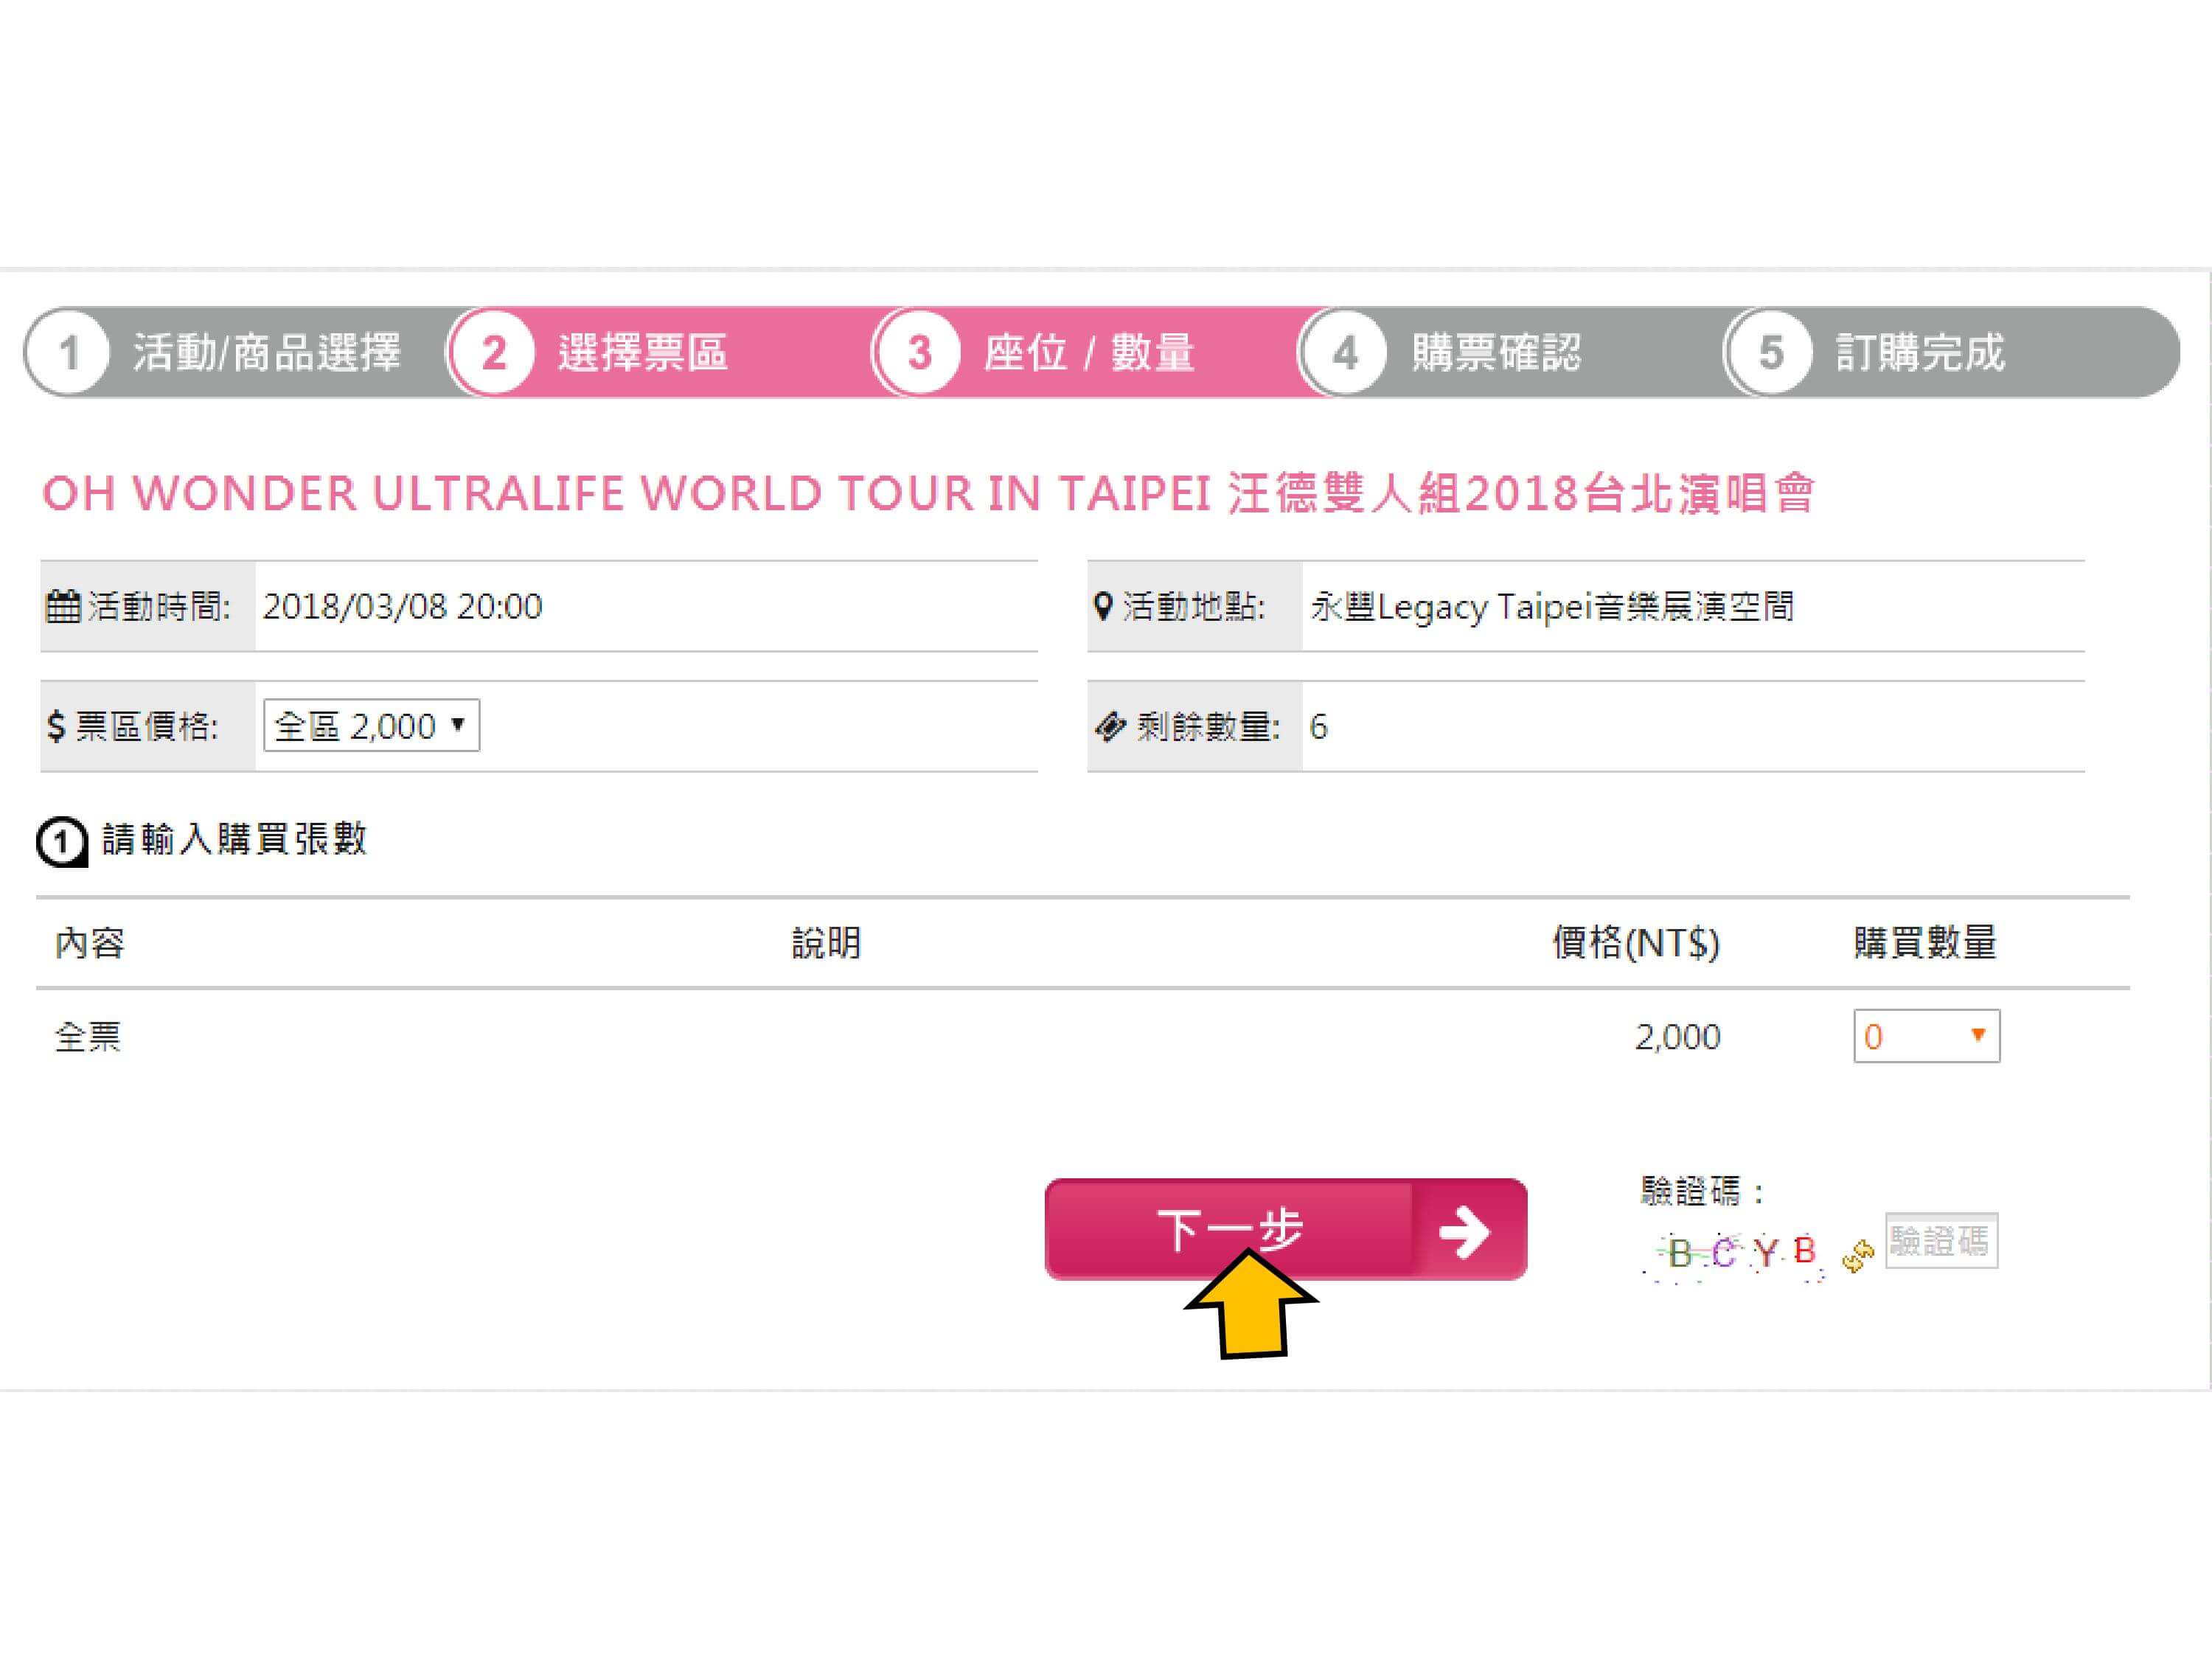
Task: Click the location pin icon beside 活動地點
Action: point(1103,606)
